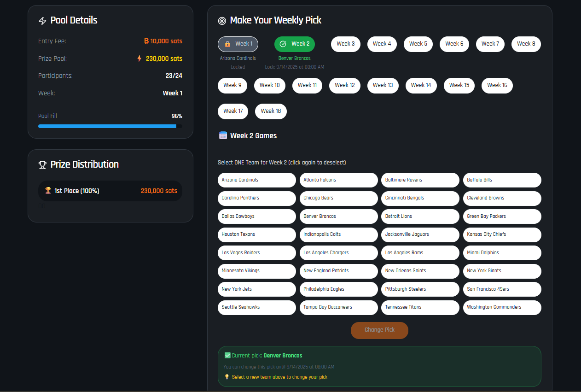Screen dimensions: 581x392
Task: Select San Francisco 49ers
Action: (x=502, y=289)
